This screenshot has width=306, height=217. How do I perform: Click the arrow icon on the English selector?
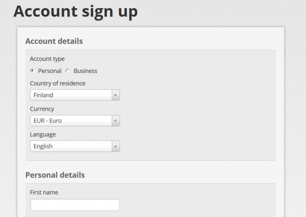click(x=116, y=147)
